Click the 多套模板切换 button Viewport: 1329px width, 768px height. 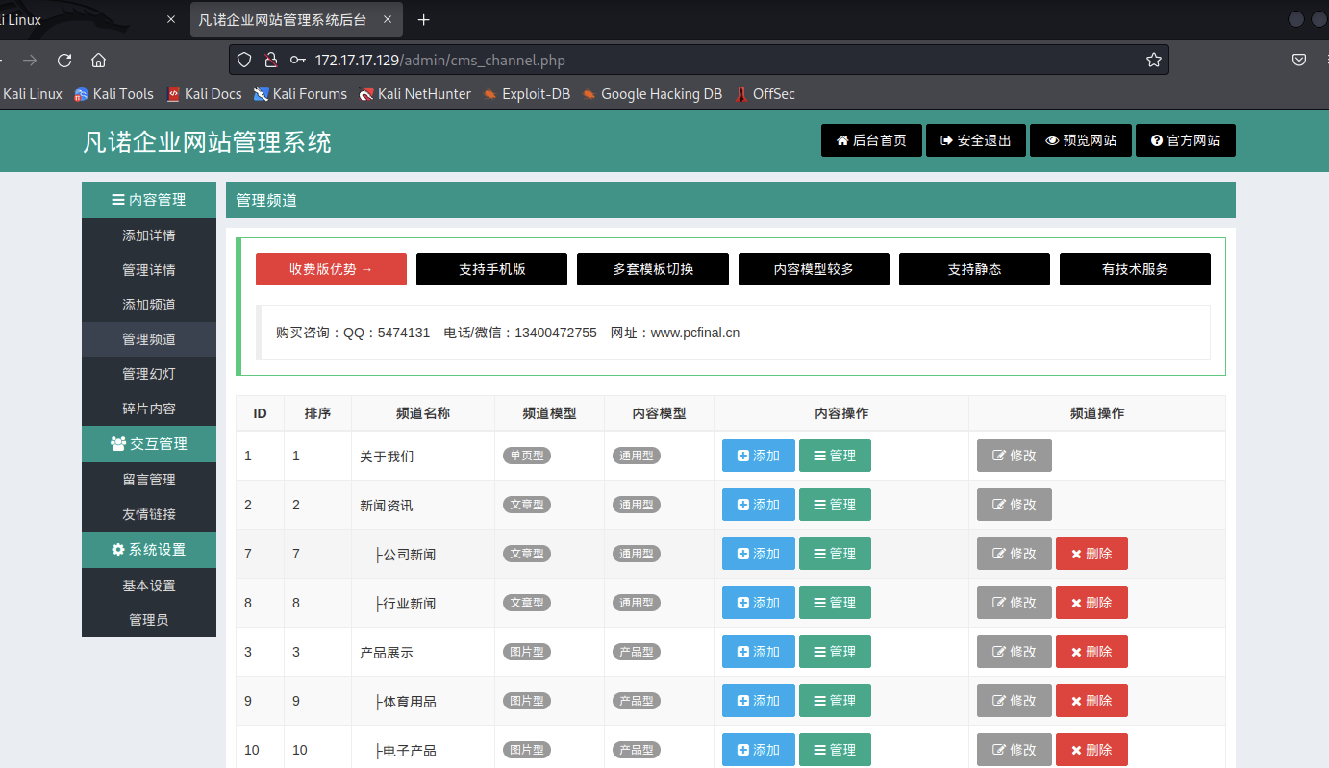(x=653, y=269)
